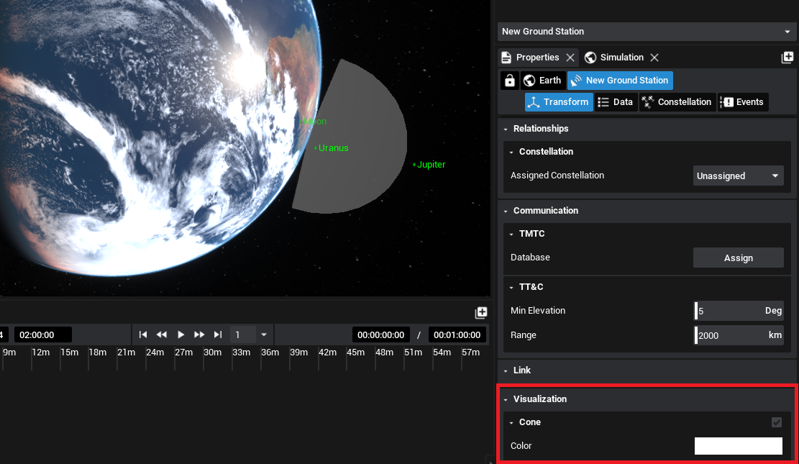Click the 45m mark on timeline
The height and width of the screenshot is (464, 799).
pyautogui.click(x=356, y=352)
